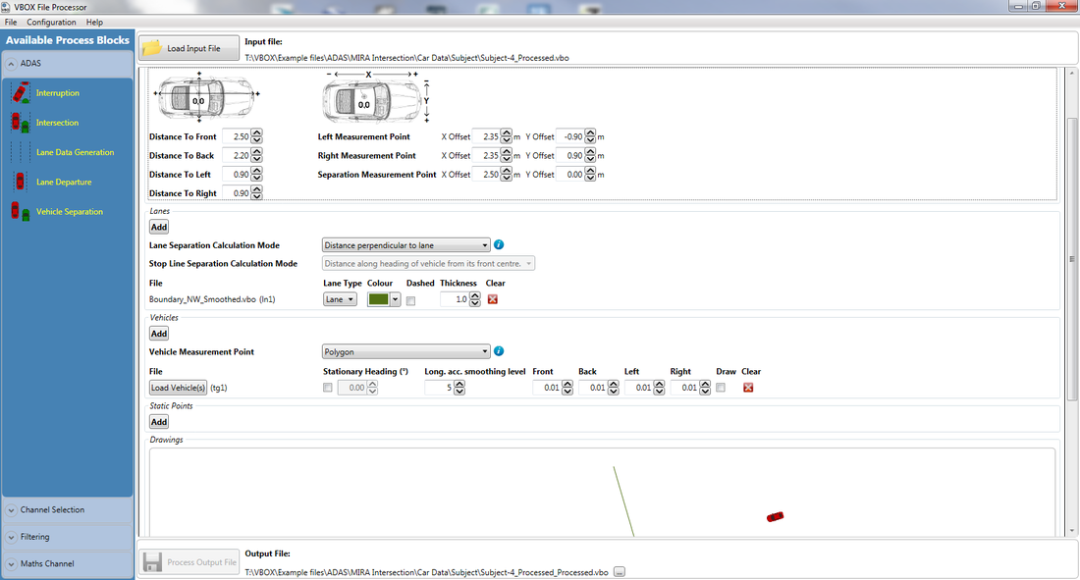Select the red car in the drawing

click(775, 516)
